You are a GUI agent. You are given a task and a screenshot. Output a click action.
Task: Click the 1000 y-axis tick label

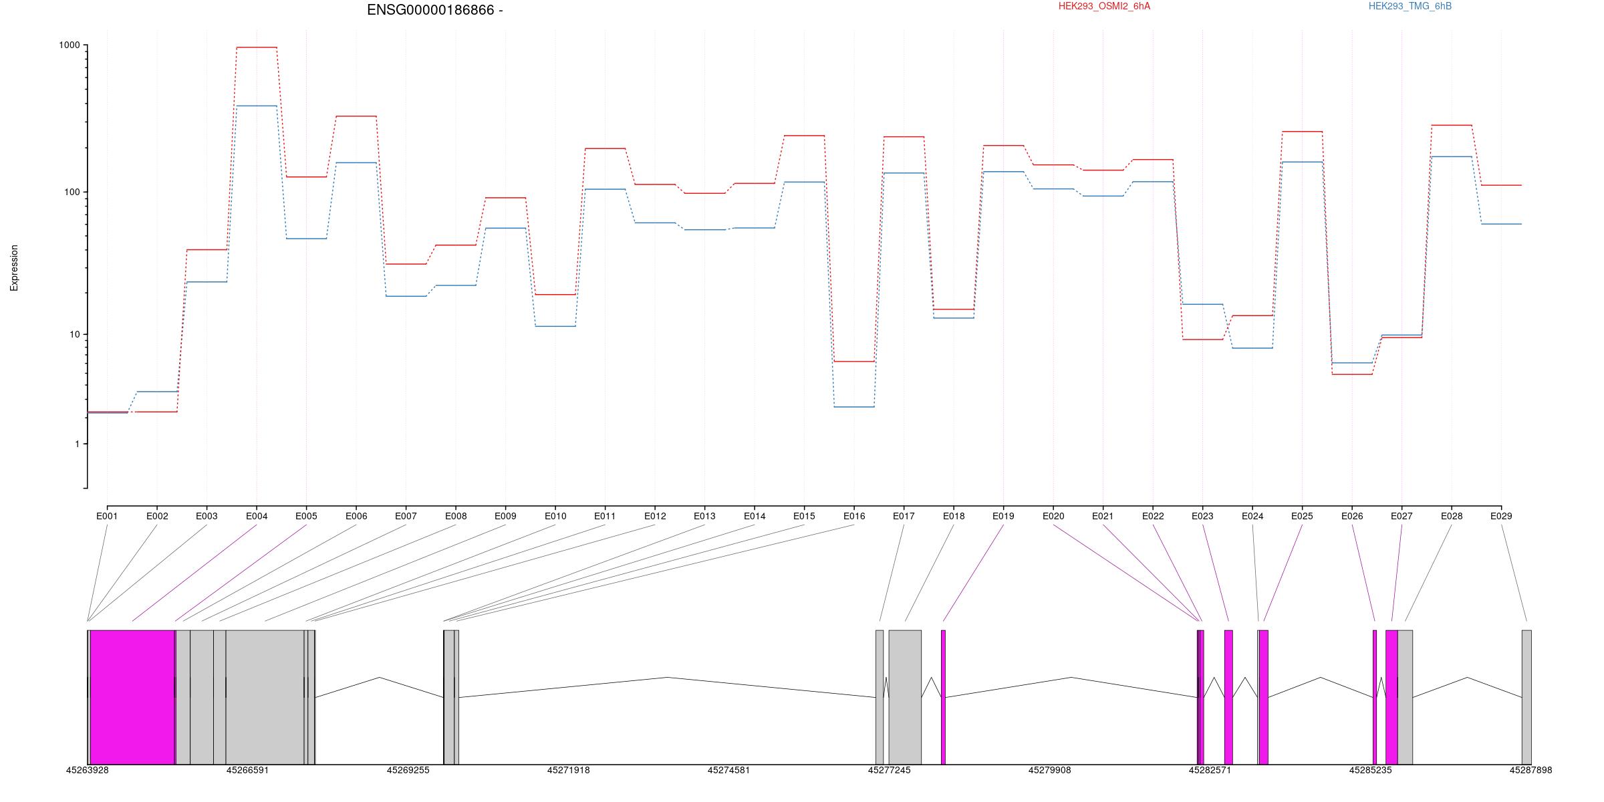pos(70,45)
